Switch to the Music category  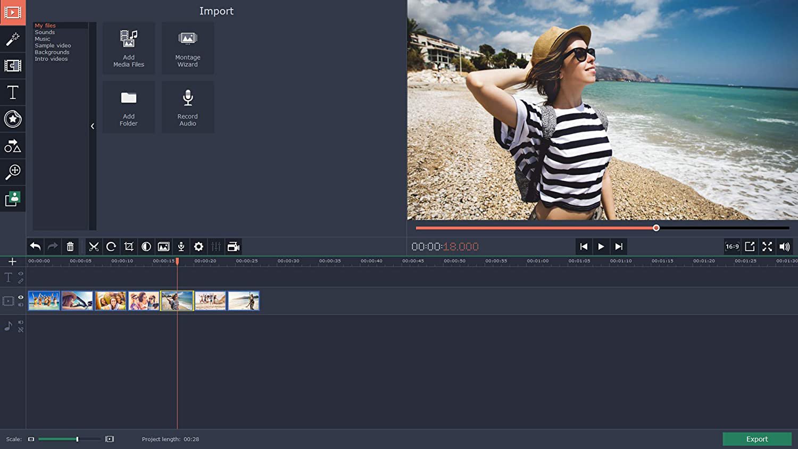coord(41,38)
